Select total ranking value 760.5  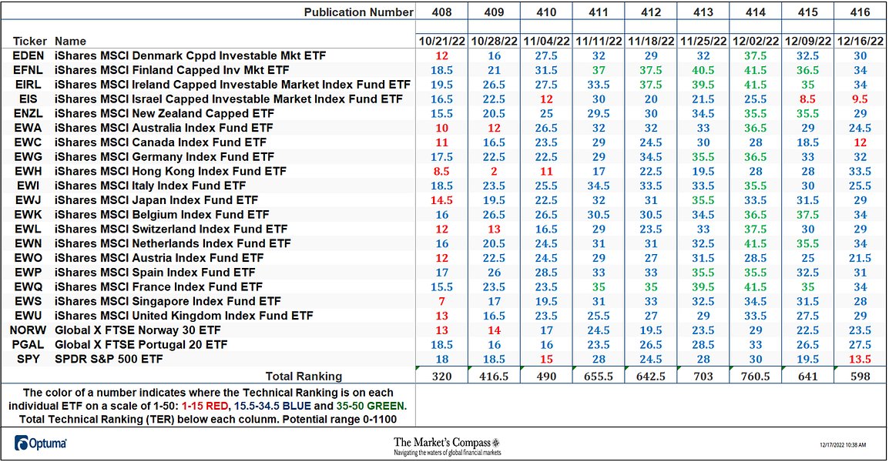(756, 377)
